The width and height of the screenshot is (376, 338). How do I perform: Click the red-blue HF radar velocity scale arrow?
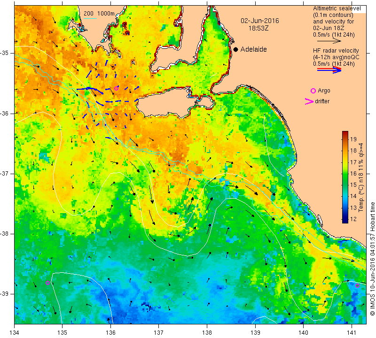329,69
